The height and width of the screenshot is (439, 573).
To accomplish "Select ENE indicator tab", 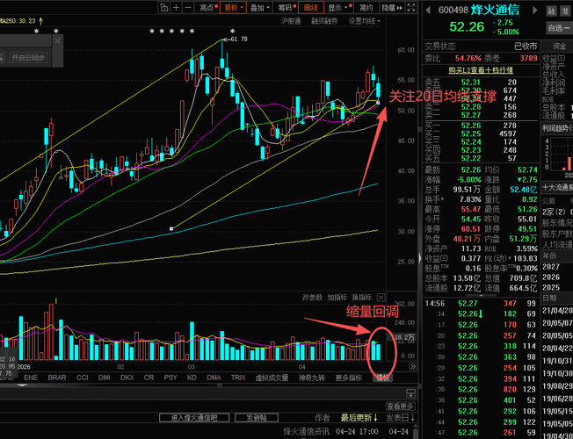I will 31,378.
